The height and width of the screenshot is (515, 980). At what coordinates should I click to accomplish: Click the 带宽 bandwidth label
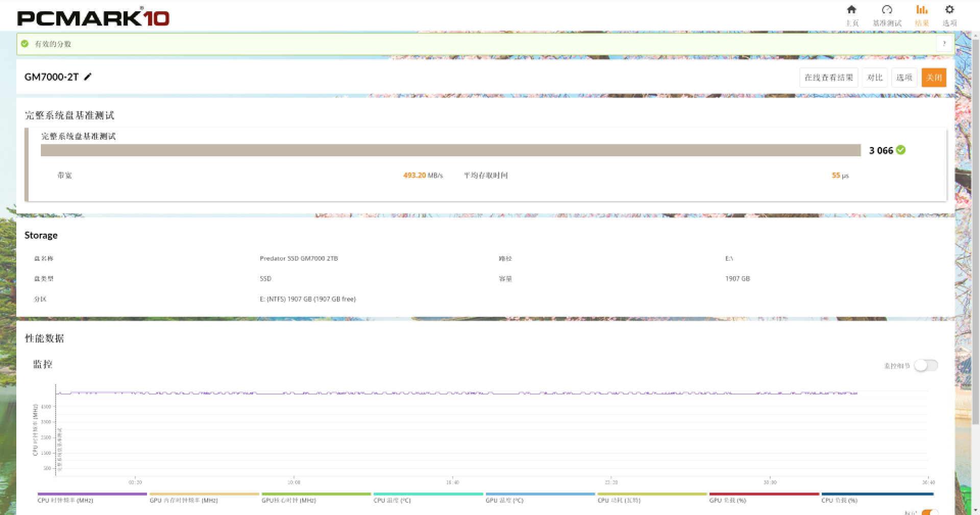click(x=64, y=175)
